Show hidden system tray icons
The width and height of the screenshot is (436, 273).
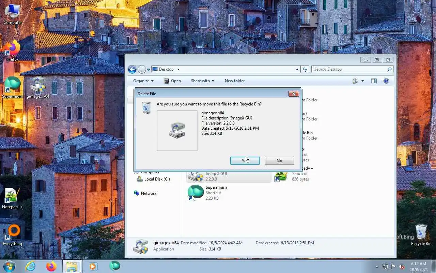pos(377,267)
